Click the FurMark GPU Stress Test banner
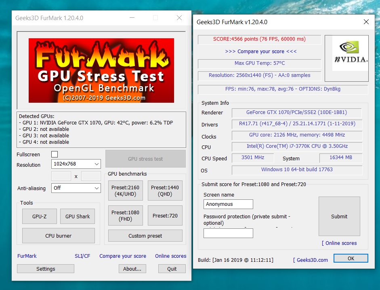380x290 pixels. [x=101, y=70]
